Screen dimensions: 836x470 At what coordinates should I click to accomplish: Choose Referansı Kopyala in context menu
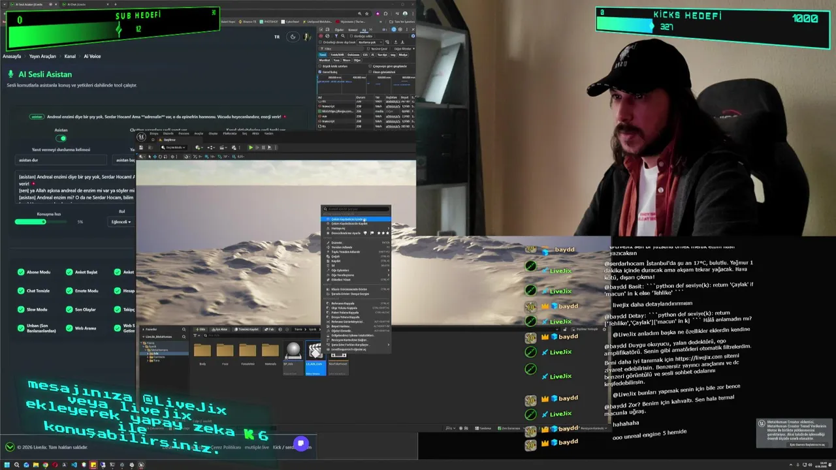point(356,304)
